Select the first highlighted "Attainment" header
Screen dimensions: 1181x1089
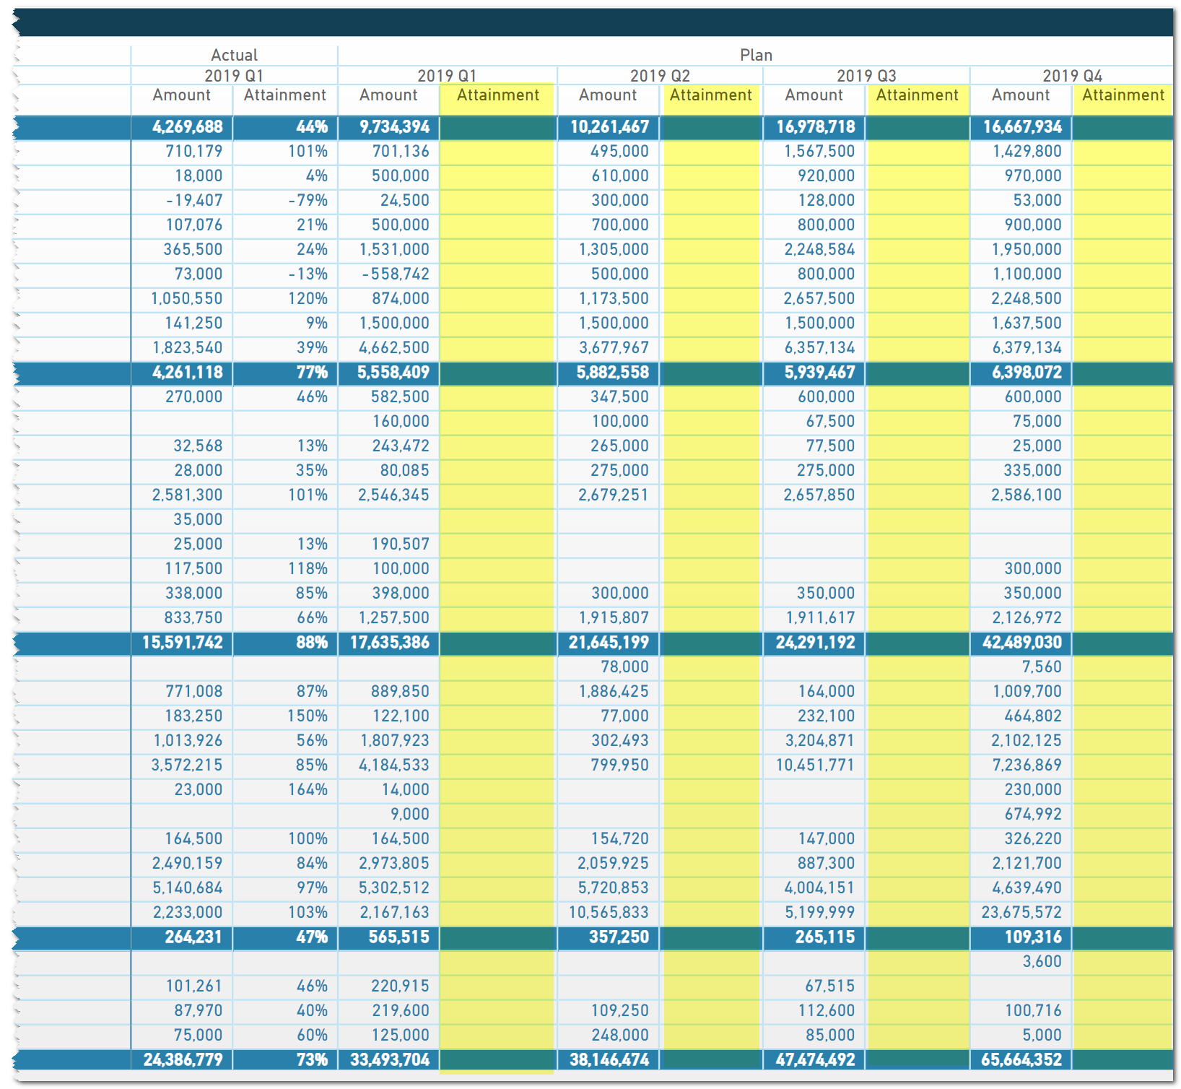tap(497, 95)
